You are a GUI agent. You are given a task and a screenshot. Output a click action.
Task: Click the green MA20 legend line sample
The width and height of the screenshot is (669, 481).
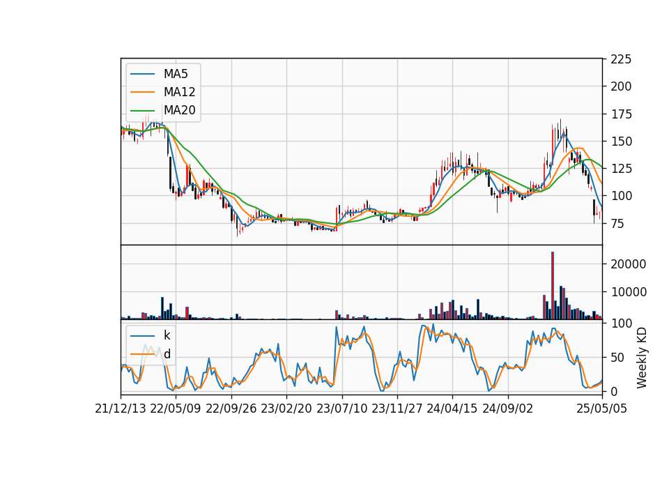point(142,110)
